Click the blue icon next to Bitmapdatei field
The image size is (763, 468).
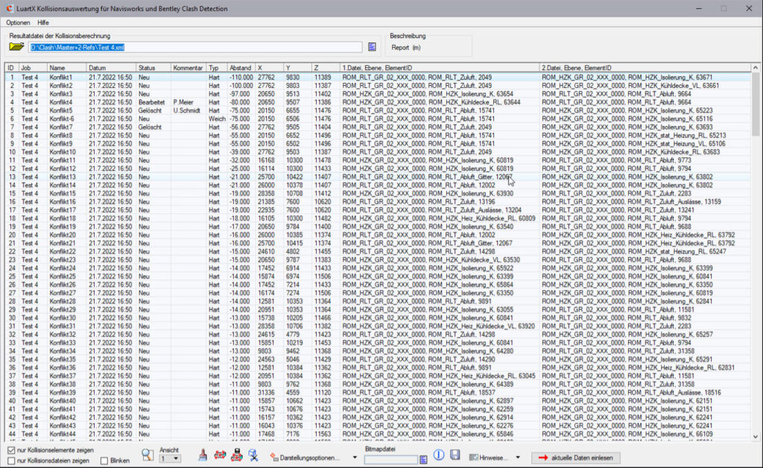423,459
